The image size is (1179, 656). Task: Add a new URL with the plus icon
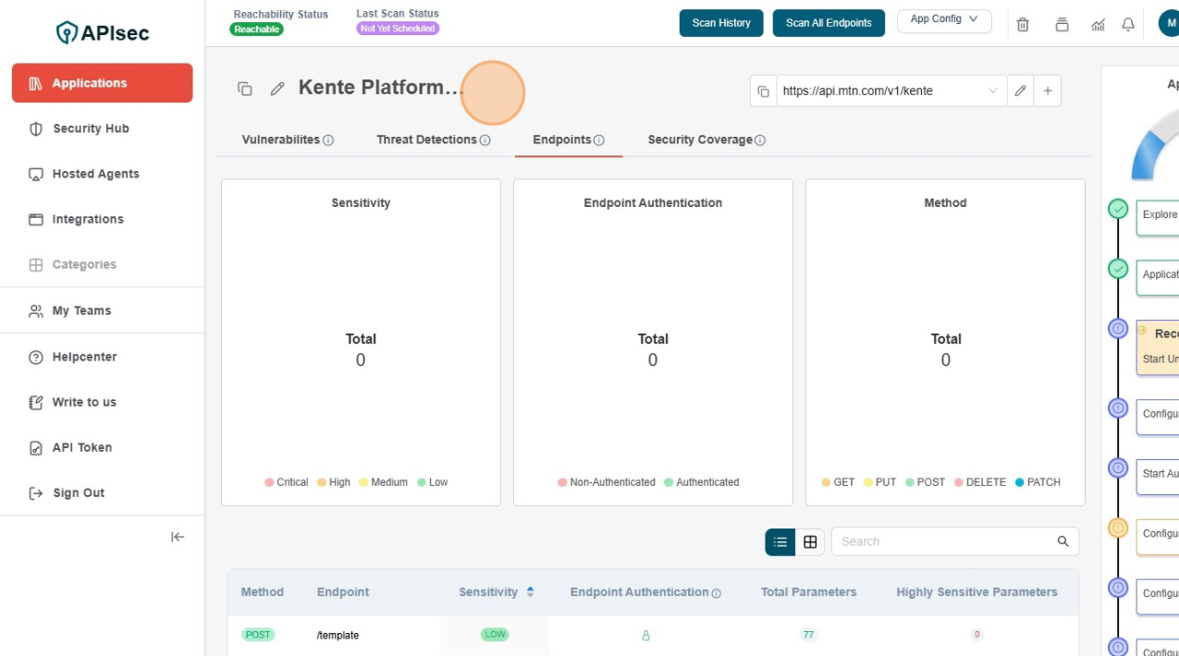tap(1047, 91)
